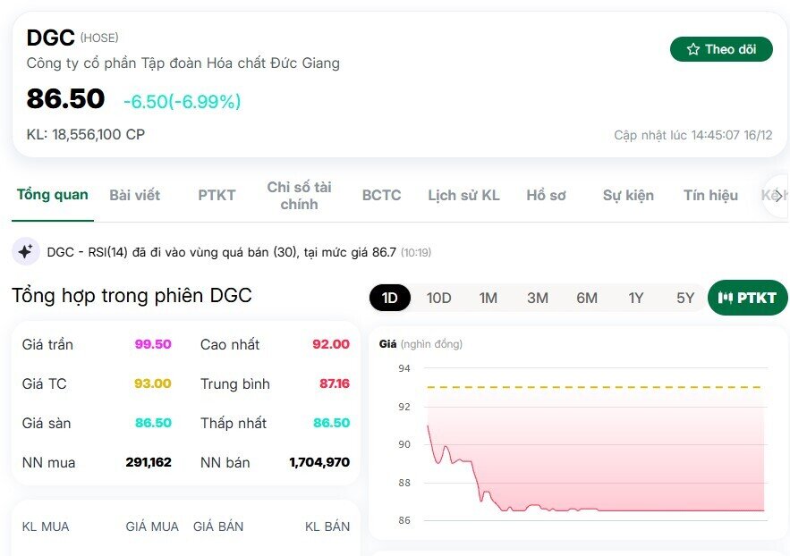Click the RSI(14) oversold signal message
Viewport: 790px width, 556px height.
pyautogui.click(x=221, y=253)
